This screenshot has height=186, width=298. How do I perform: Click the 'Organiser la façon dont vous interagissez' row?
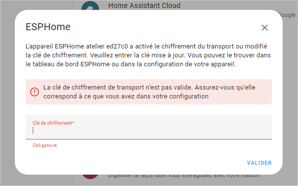point(183,176)
